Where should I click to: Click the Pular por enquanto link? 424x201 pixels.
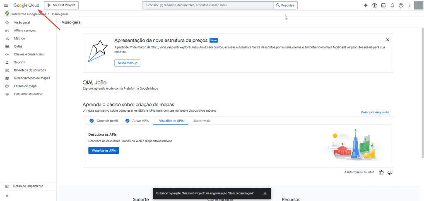pyautogui.click(x=375, y=112)
